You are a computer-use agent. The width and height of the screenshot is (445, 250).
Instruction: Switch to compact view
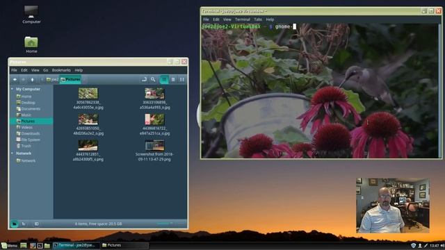click(x=182, y=80)
